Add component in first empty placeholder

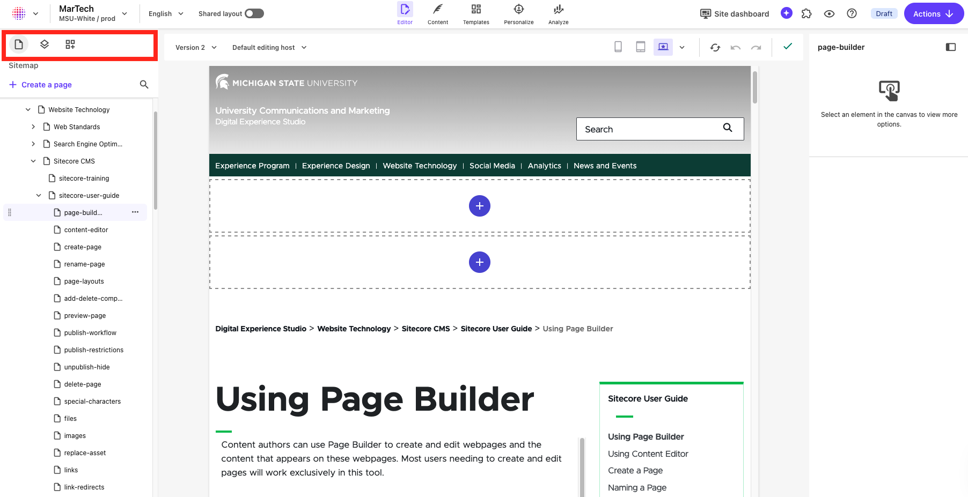pos(480,206)
